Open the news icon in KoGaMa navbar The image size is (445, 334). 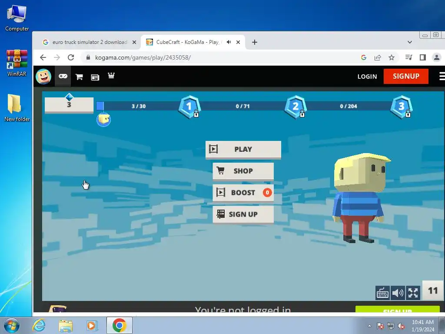coord(95,77)
